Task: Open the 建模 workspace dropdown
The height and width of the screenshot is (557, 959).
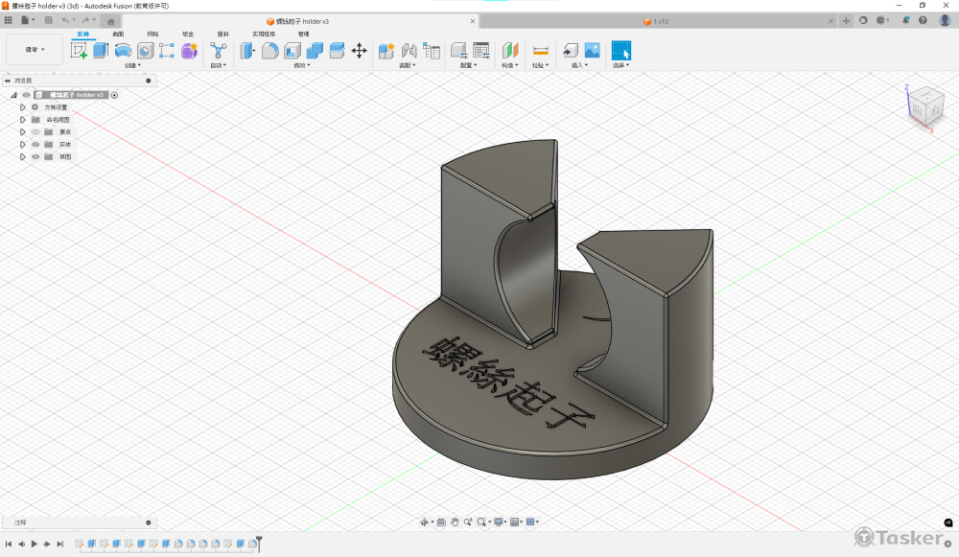Action: click(35, 50)
